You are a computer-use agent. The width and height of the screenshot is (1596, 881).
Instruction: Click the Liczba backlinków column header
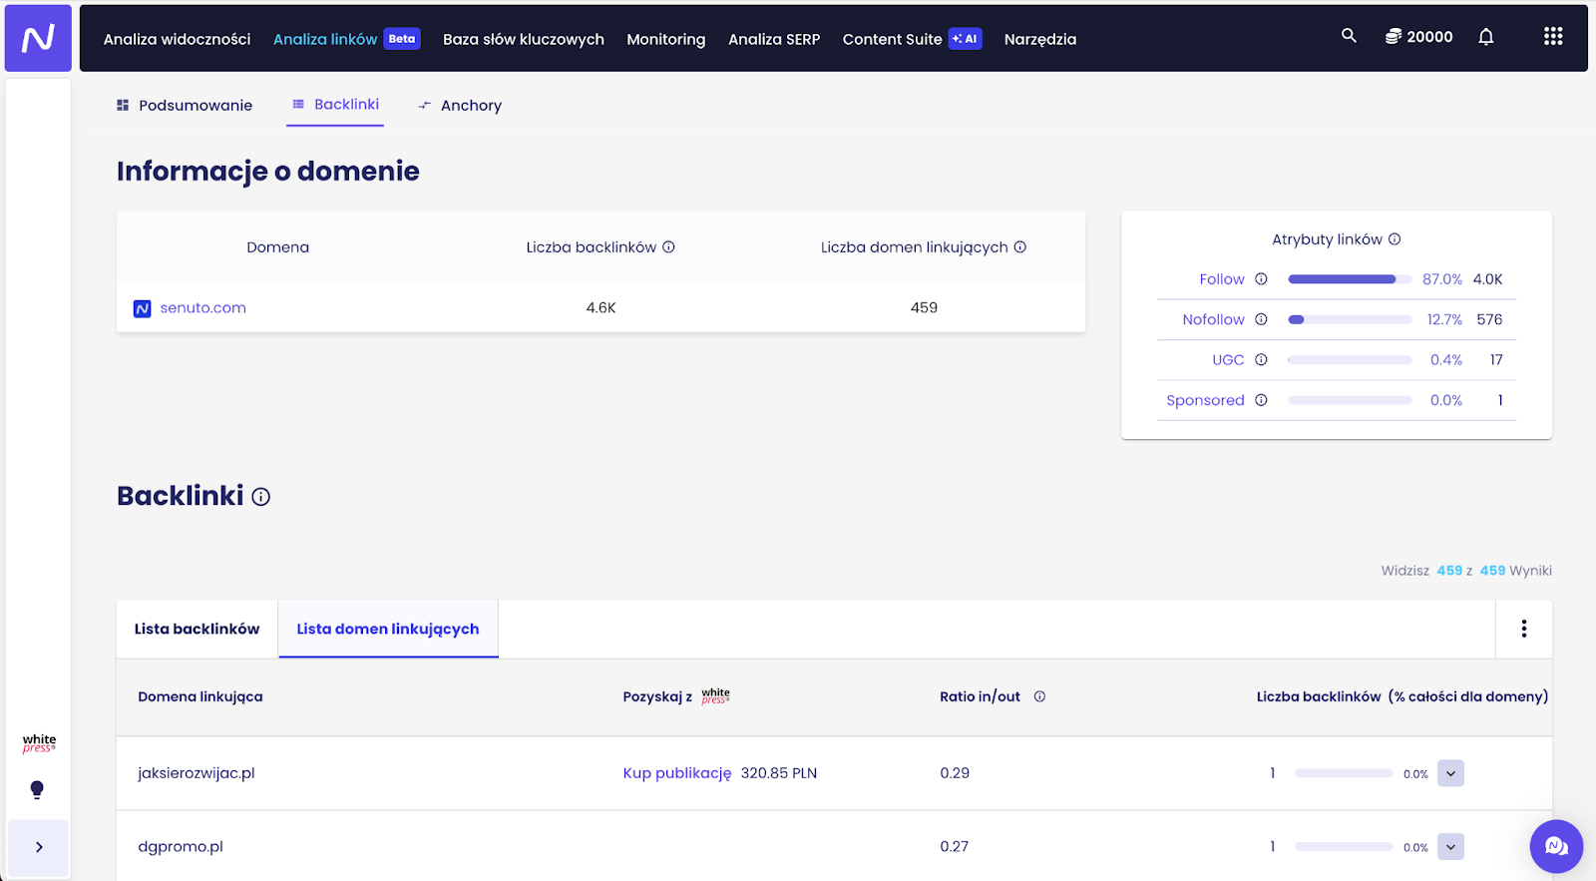coord(1401,696)
